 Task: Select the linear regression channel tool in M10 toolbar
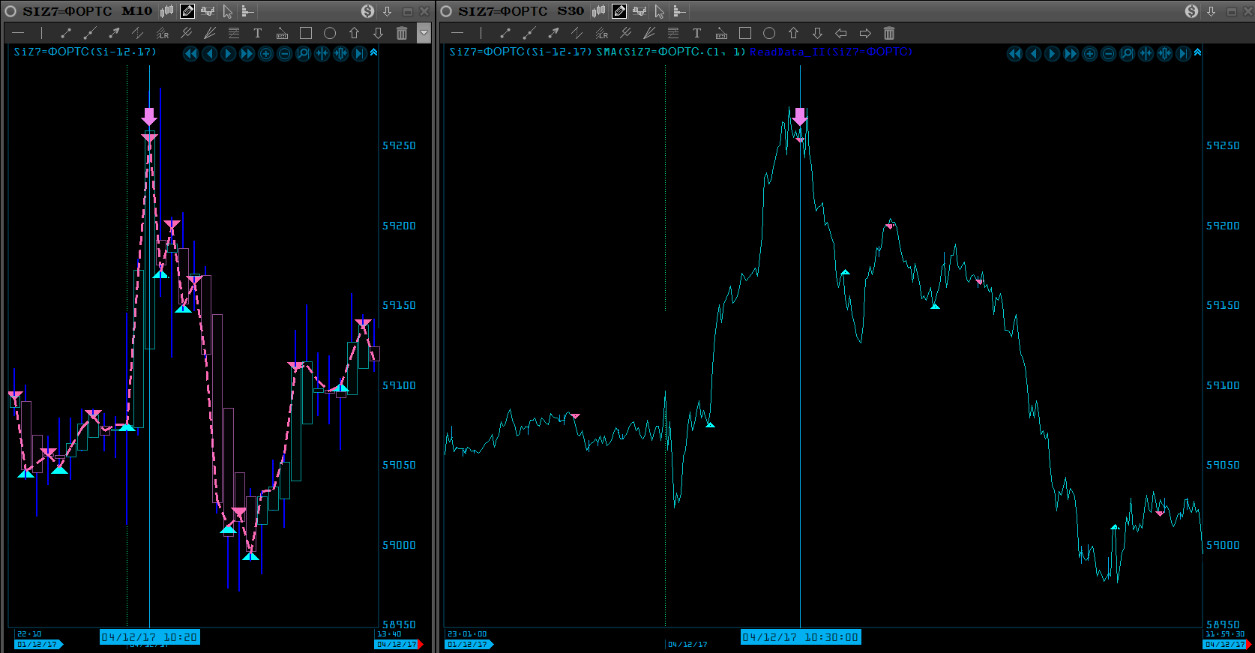tap(162, 33)
